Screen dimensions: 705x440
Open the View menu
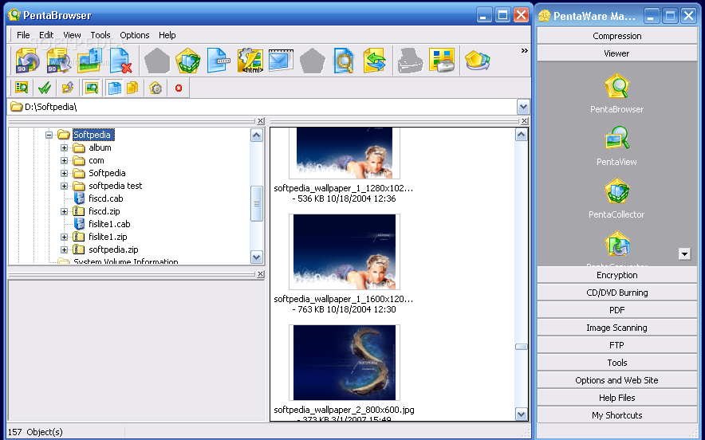tap(72, 35)
